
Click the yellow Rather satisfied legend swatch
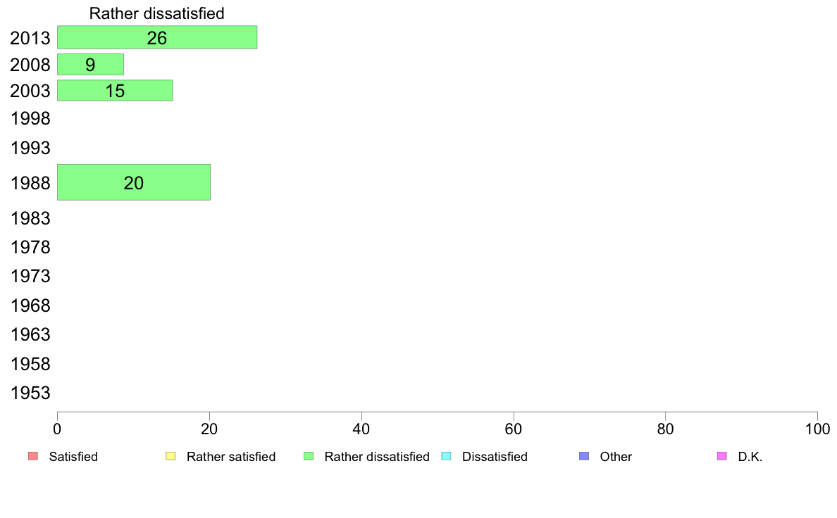(170, 456)
